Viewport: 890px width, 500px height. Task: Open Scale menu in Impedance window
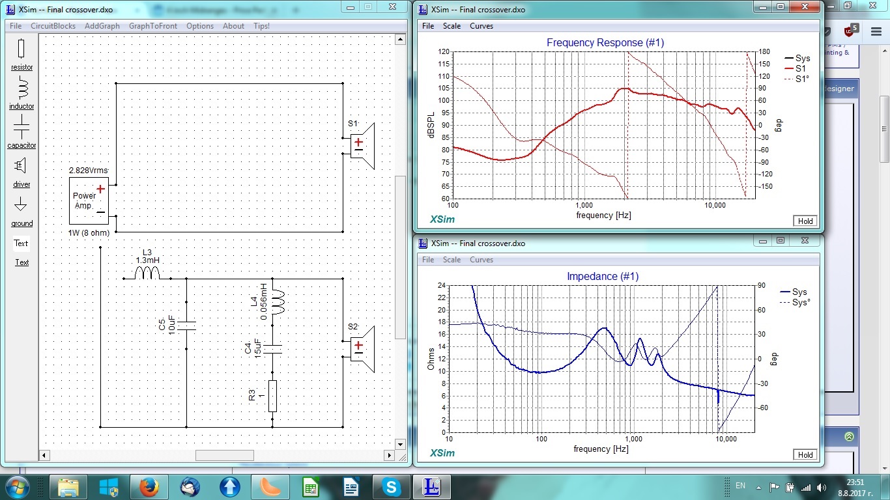452,260
